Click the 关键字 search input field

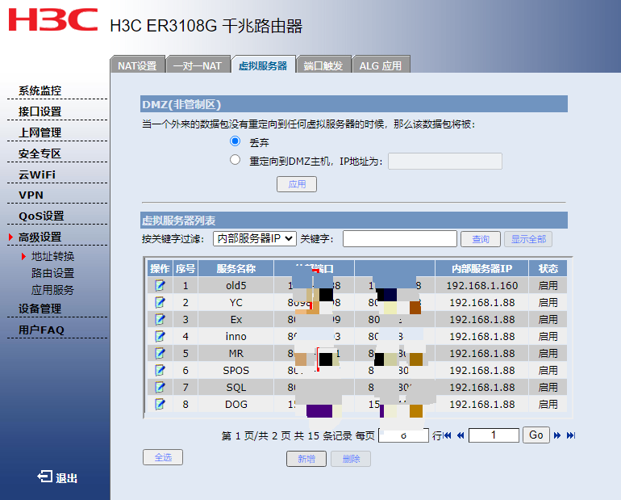click(x=400, y=239)
